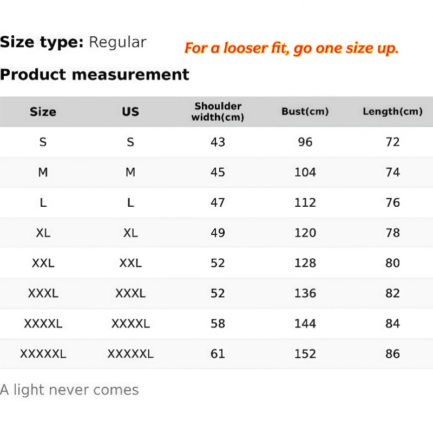Click bust value 104 in the M row
The width and height of the screenshot is (433, 433).
305,173
